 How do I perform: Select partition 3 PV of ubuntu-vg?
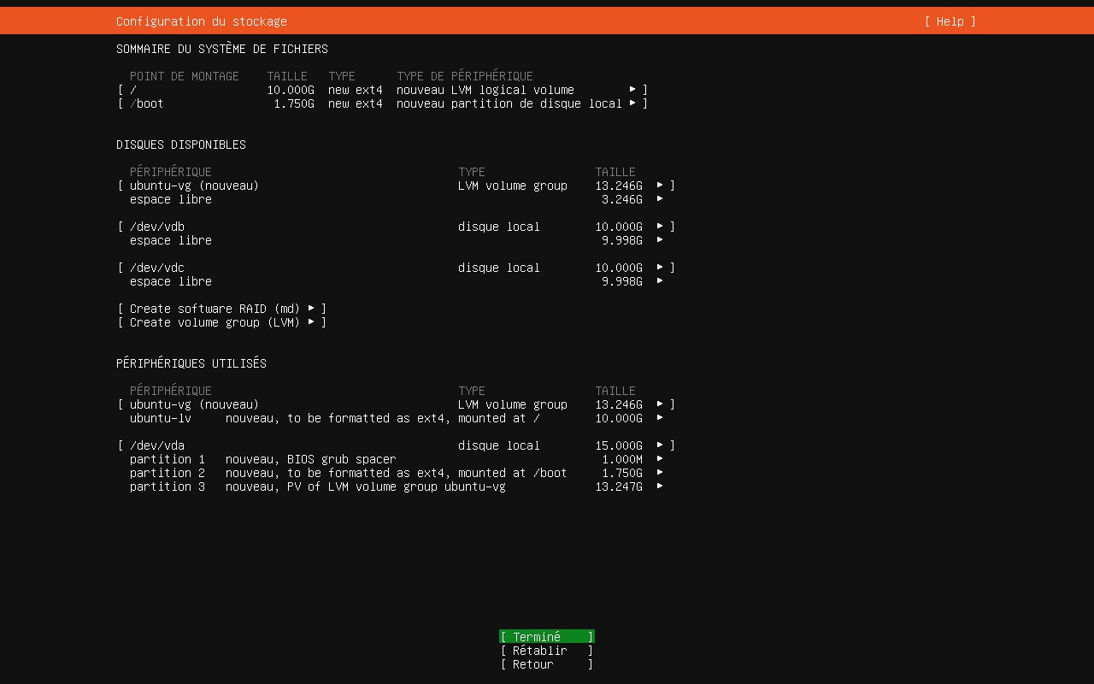397,486
